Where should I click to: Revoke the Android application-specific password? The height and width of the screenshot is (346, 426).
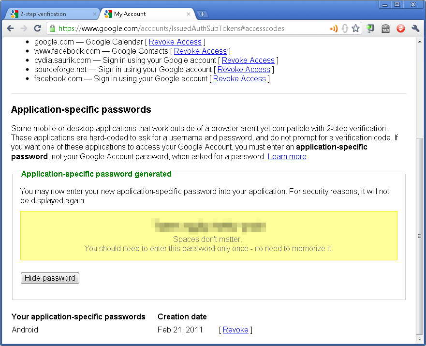tap(235, 330)
